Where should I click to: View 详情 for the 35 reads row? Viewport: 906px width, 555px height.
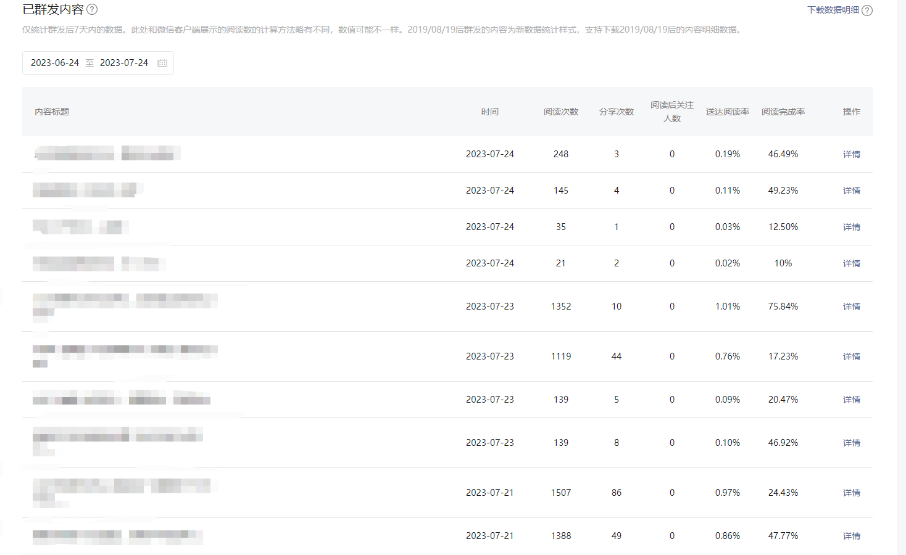851,227
